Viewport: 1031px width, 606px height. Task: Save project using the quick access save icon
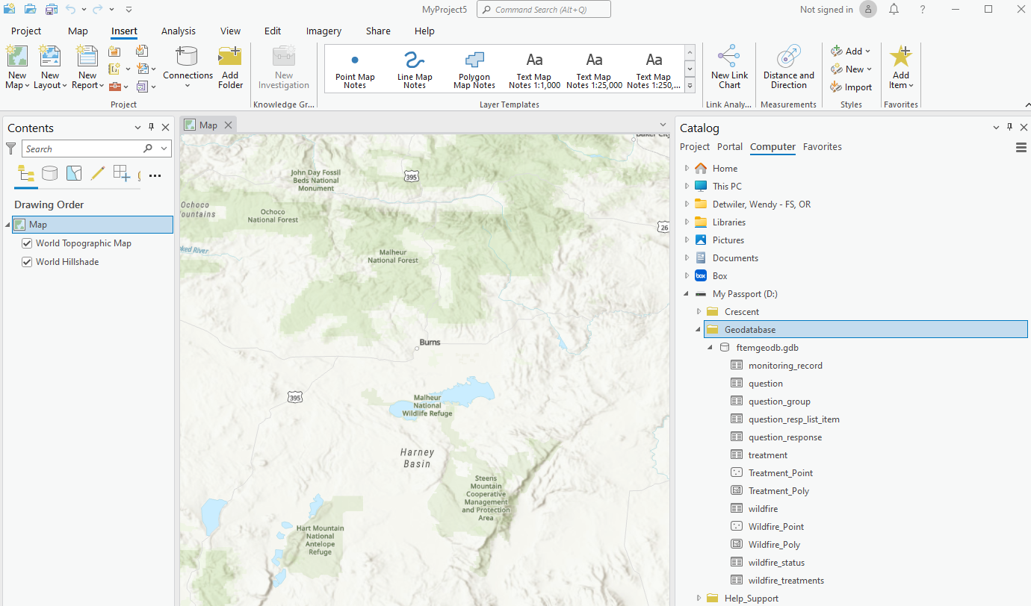52,10
